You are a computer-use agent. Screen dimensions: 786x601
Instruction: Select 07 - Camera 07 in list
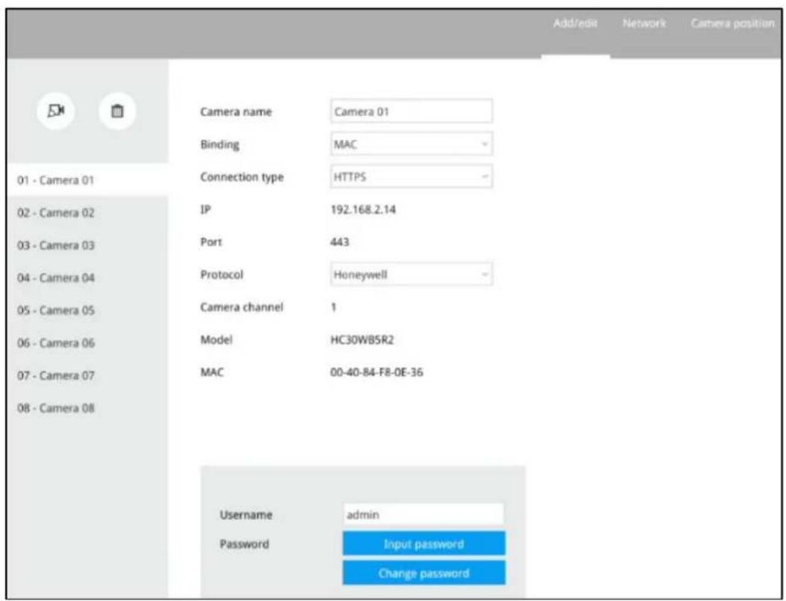pos(87,375)
